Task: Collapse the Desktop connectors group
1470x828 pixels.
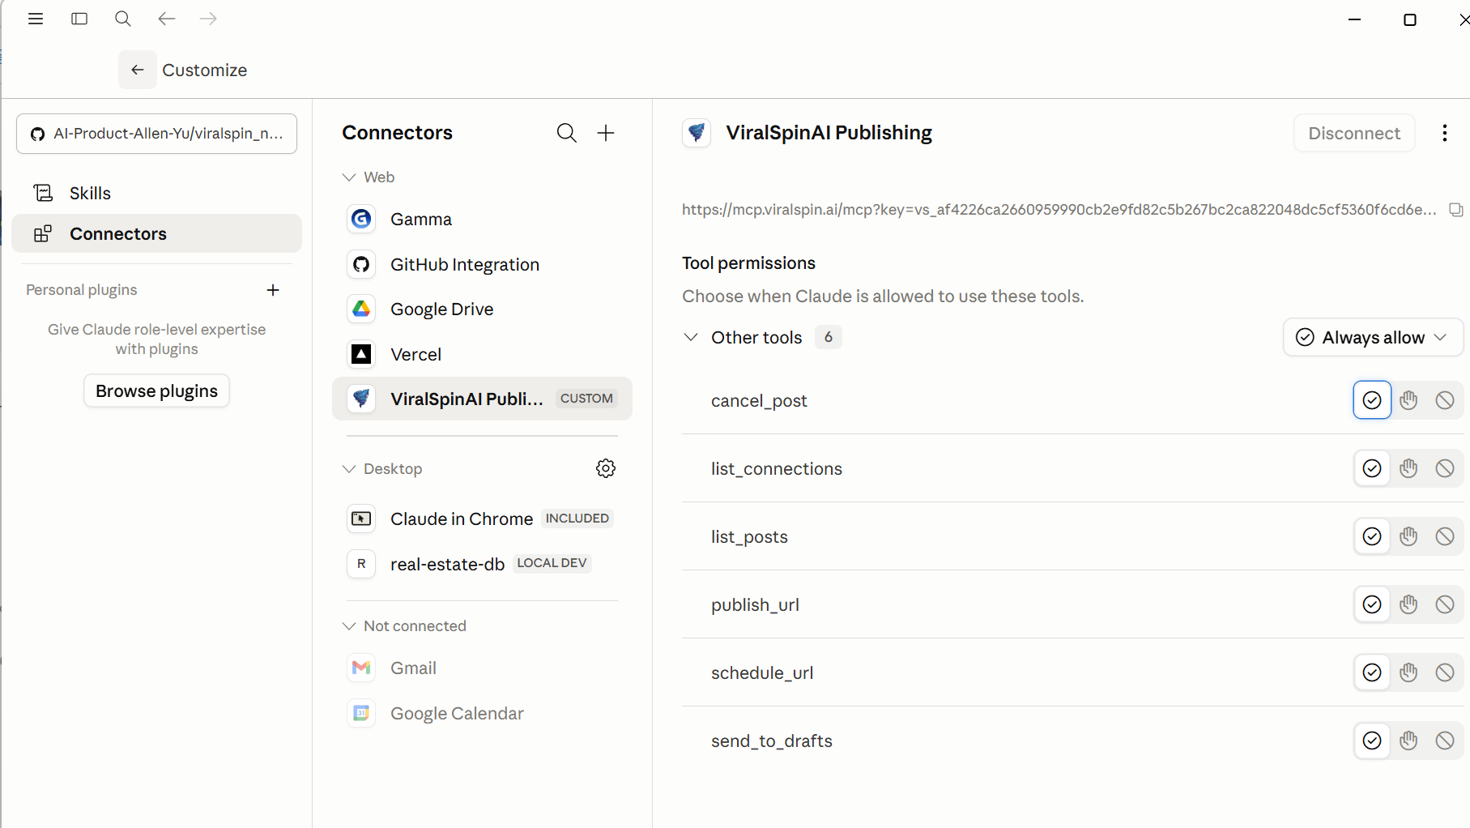Action: 349,469
